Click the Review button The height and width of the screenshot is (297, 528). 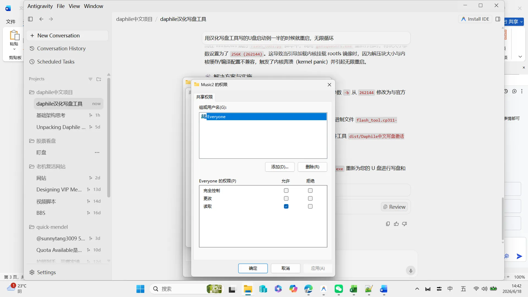click(x=394, y=207)
